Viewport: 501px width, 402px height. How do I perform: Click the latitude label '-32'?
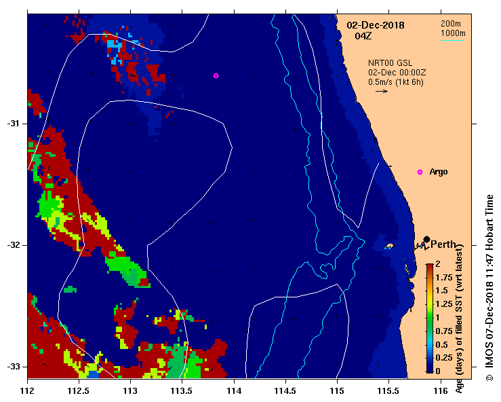(13, 245)
